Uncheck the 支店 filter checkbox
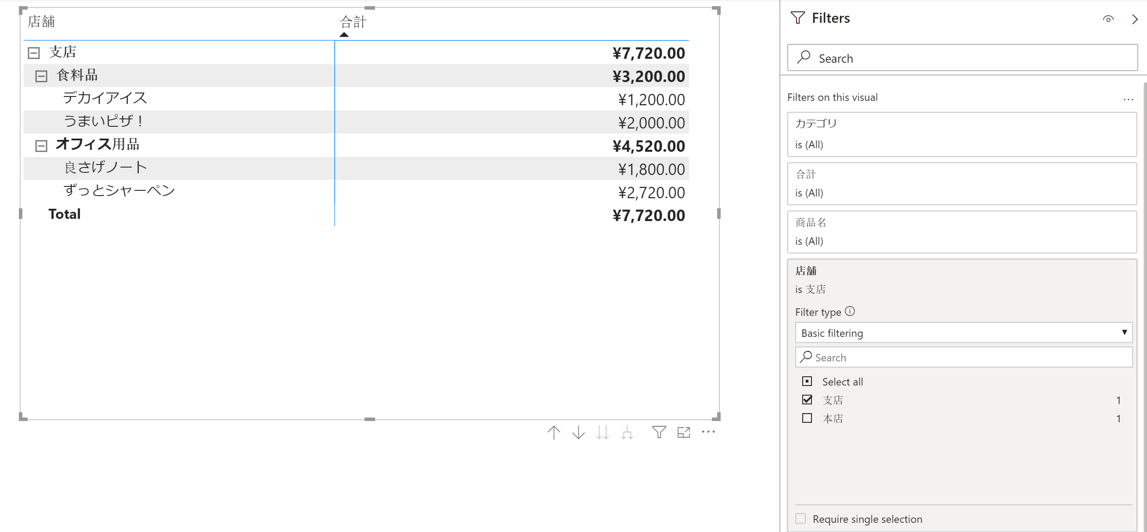 coord(807,400)
